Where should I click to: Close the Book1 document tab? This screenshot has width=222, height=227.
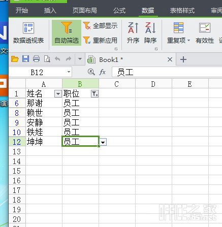point(170,59)
